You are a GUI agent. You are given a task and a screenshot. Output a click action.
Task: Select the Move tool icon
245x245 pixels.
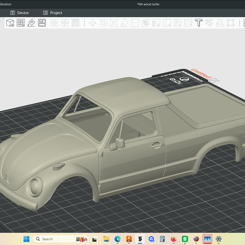coord(93,23)
